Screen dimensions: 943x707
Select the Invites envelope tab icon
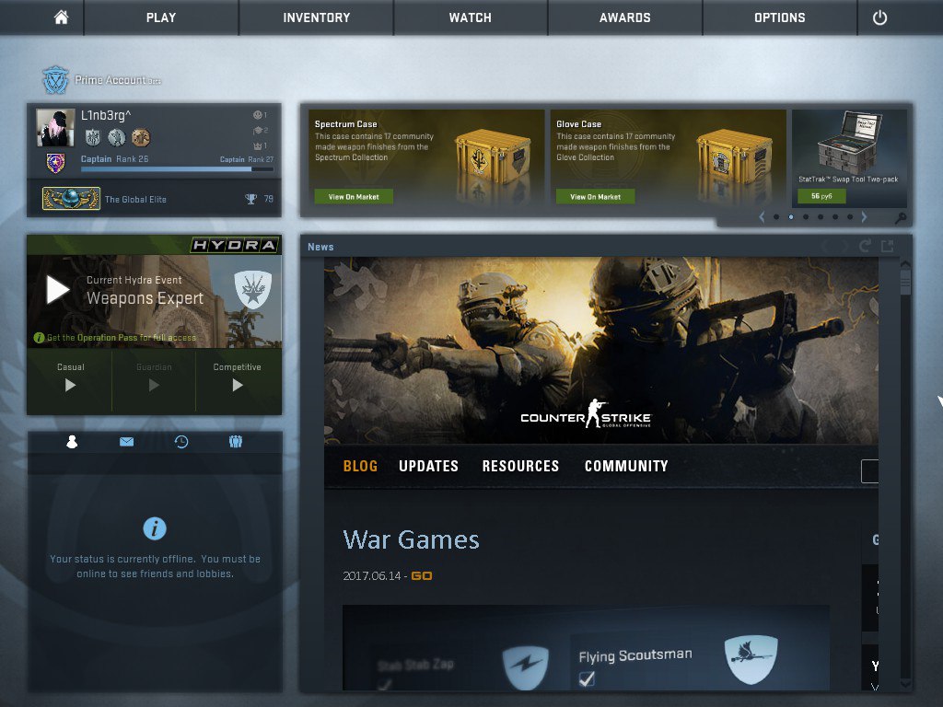pos(126,442)
